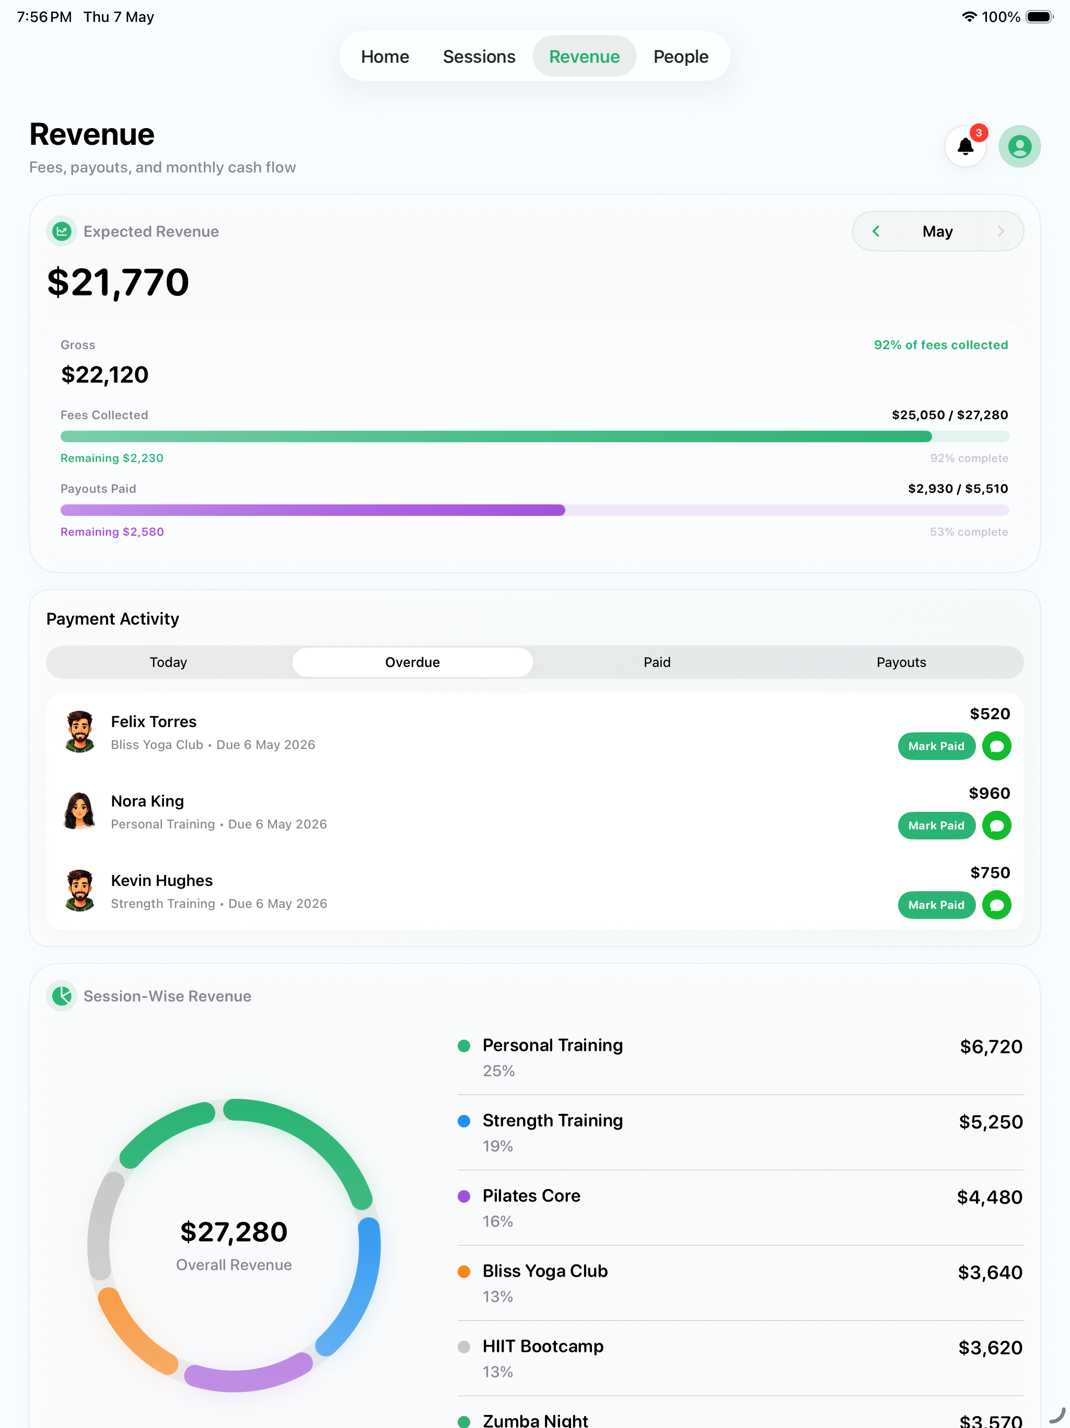The width and height of the screenshot is (1070, 1428).
Task: Open the Nora King name row
Action: click(534, 812)
